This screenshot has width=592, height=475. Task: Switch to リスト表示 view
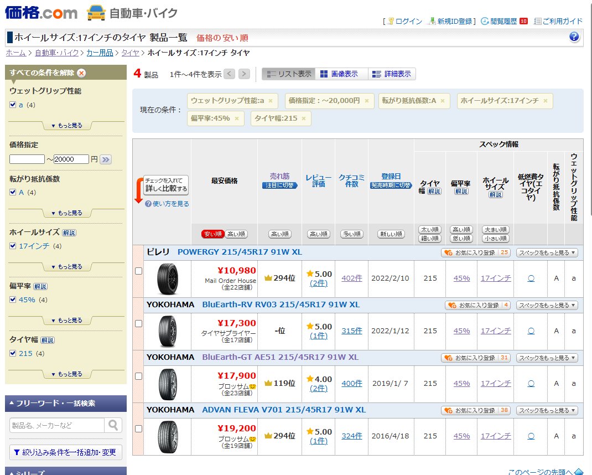pos(289,74)
